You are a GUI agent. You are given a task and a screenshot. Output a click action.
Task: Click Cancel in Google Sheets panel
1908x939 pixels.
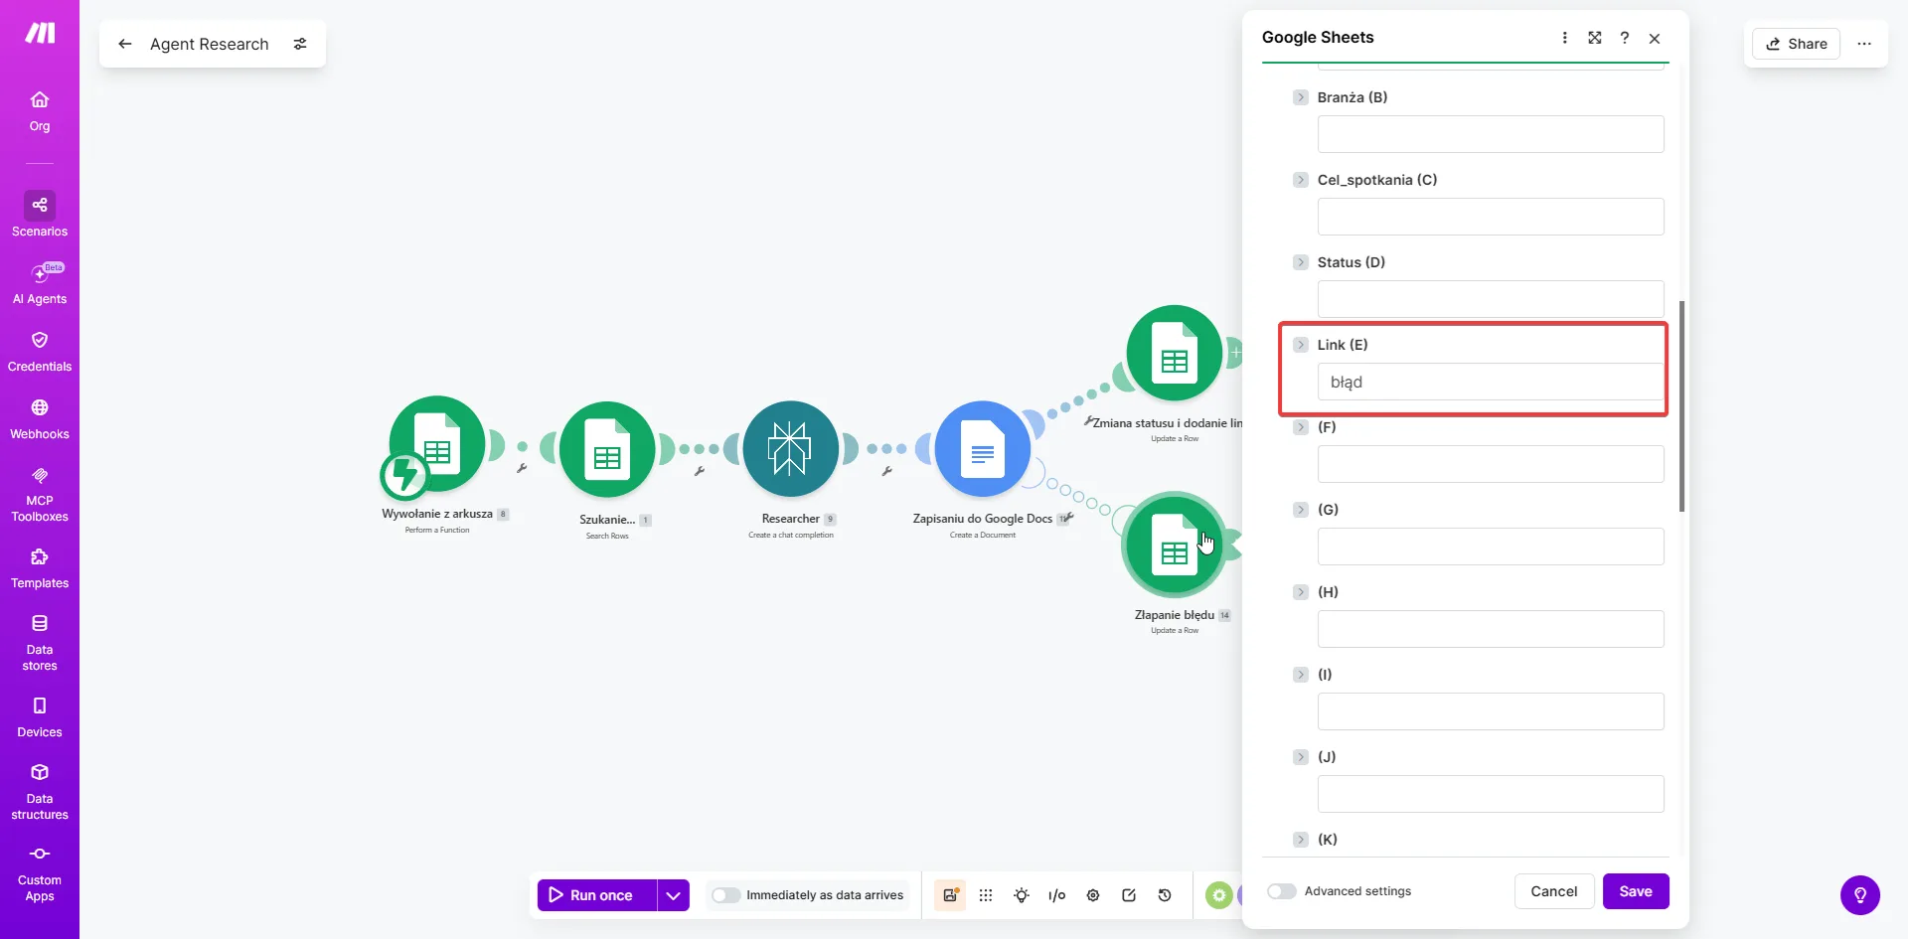click(1554, 891)
